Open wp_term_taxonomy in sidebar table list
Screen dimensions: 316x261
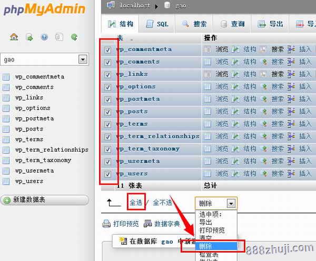click(x=43, y=160)
